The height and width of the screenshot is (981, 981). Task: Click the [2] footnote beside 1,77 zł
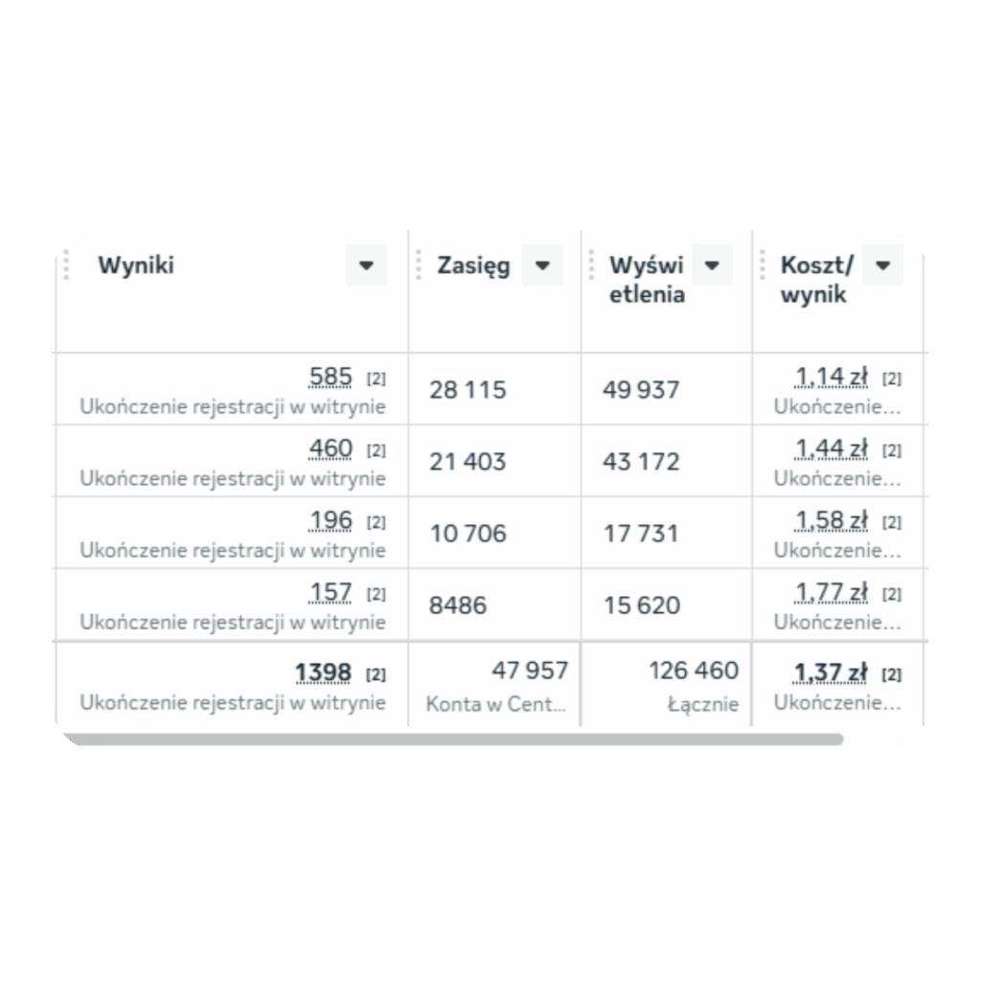click(x=892, y=594)
